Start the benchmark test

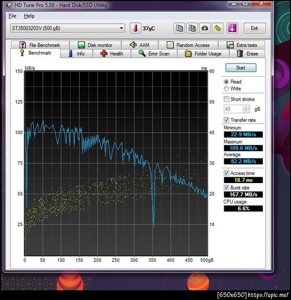(241, 68)
